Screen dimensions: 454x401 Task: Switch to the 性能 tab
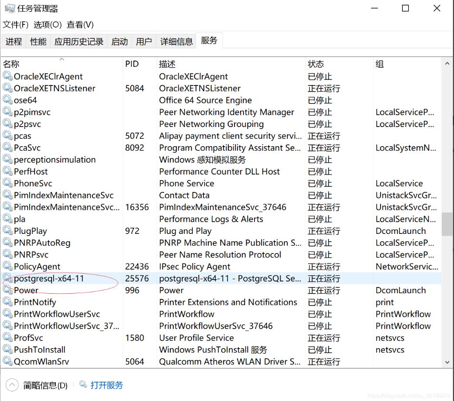point(38,41)
